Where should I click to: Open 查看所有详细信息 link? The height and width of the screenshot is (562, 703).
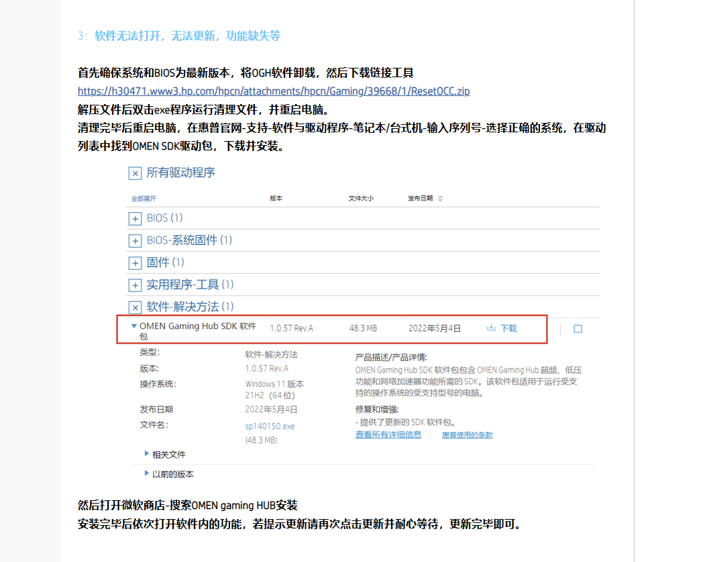[388, 434]
